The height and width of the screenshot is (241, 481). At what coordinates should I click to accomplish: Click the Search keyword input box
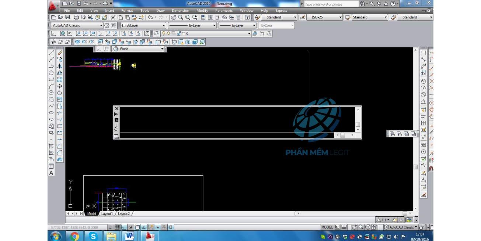click(331, 4)
